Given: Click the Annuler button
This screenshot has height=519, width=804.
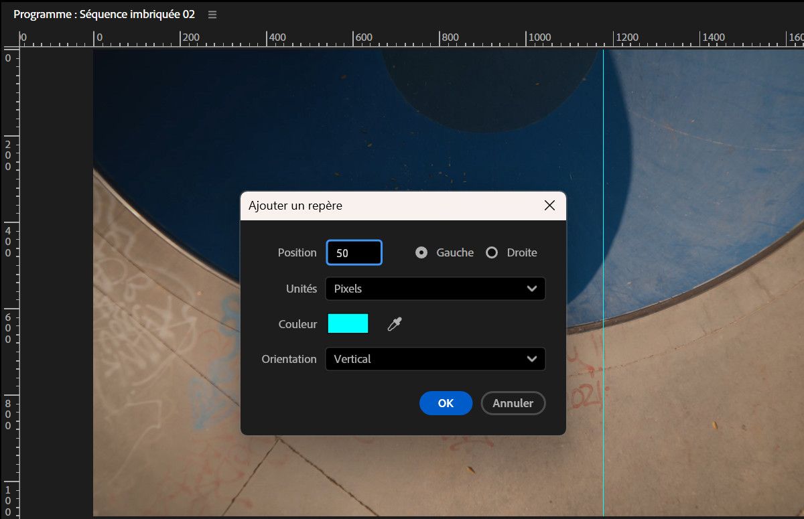Looking at the screenshot, I should coord(513,403).
